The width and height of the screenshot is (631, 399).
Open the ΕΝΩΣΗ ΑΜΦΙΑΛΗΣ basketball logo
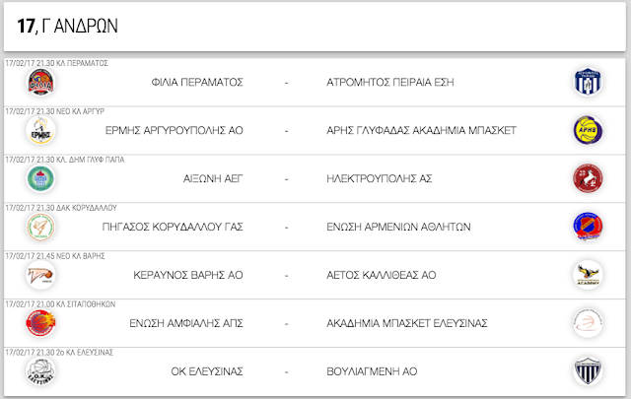click(x=40, y=323)
